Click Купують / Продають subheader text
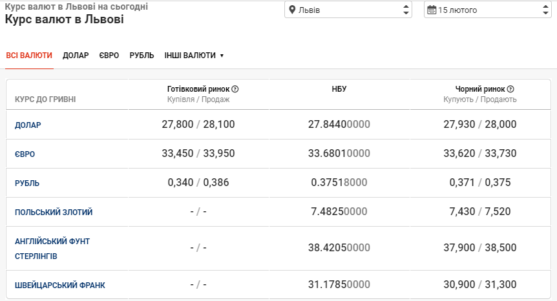Viewport: 557px width, 301px height. coord(480,99)
